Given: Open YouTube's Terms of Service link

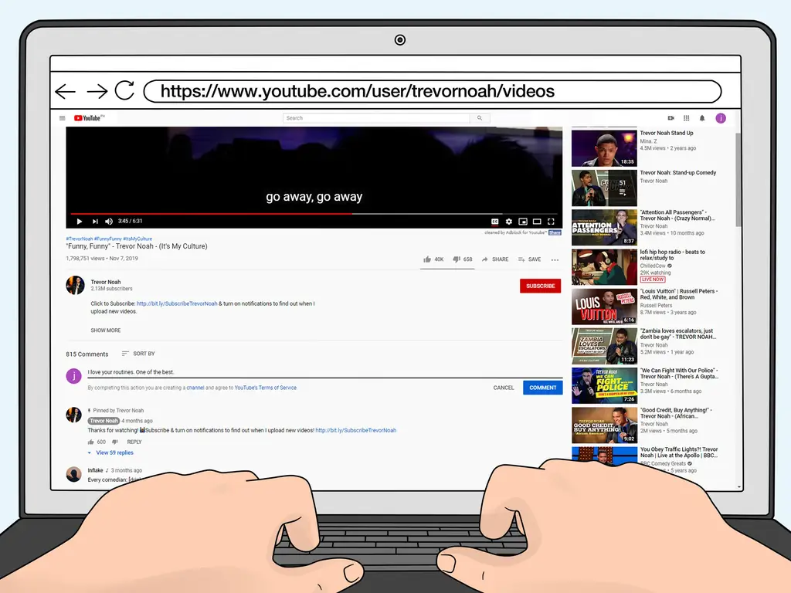Looking at the screenshot, I should pyautogui.click(x=266, y=388).
